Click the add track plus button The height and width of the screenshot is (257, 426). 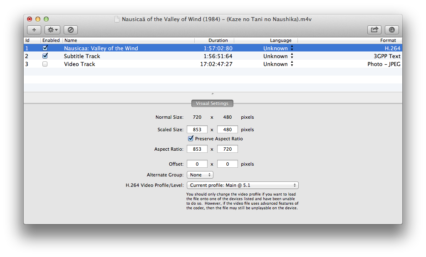(34, 30)
